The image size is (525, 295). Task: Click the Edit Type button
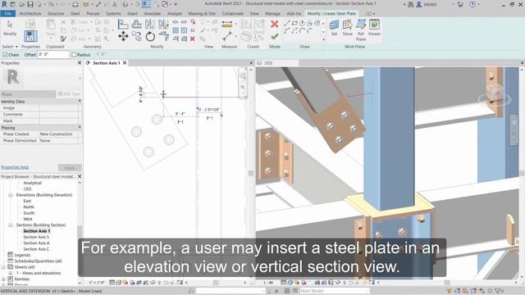click(69, 94)
